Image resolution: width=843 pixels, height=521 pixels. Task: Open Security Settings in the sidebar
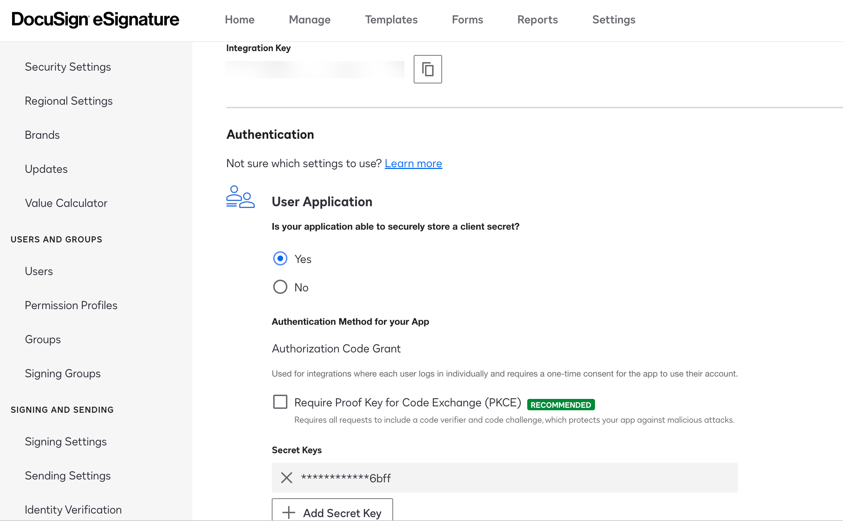pos(68,67)
